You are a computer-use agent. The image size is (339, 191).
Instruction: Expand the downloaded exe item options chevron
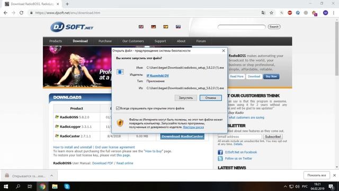click(52, 176)
